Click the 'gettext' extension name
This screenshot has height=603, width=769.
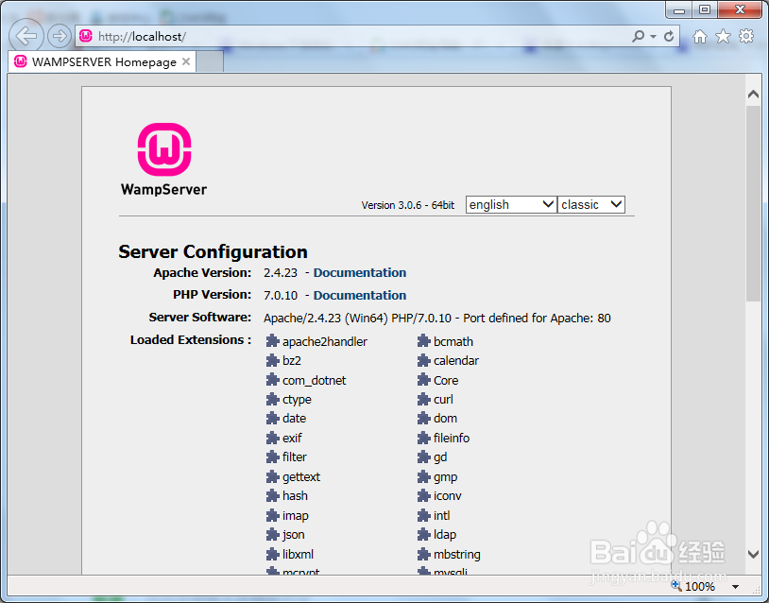[301, 477]
